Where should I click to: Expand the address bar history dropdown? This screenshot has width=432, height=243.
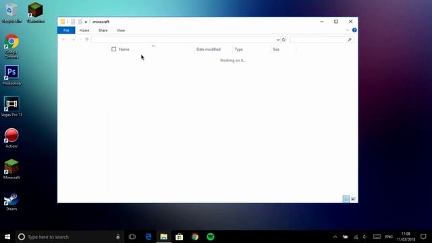click(x=277, y=40)
